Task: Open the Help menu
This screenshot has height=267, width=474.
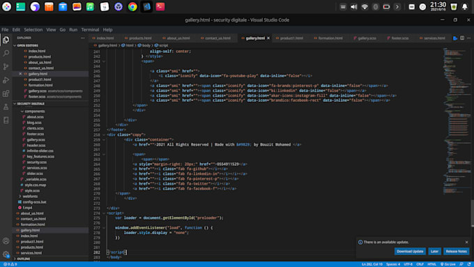Action: tap(107, 30)
